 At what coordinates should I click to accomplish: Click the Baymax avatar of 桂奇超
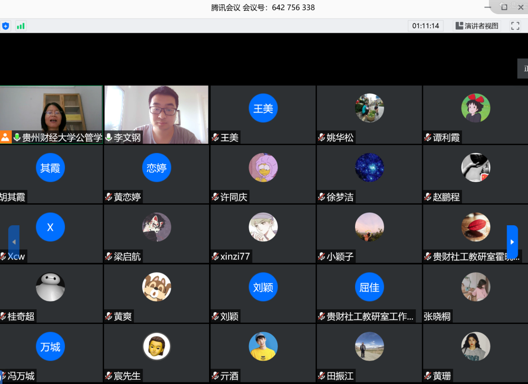pos(50,287)
